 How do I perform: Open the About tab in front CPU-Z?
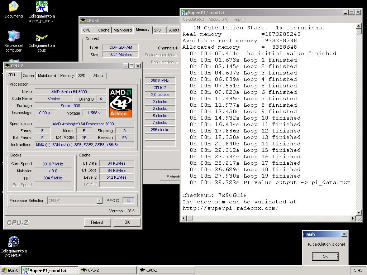(x=99, y=76)
